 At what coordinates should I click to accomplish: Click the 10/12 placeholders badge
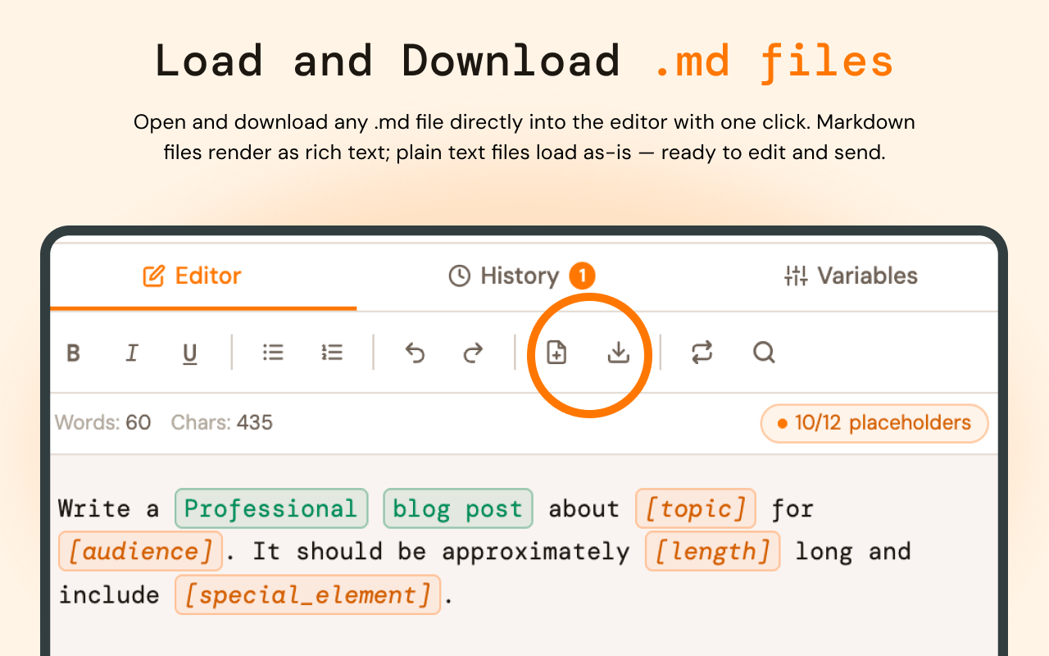874,423
